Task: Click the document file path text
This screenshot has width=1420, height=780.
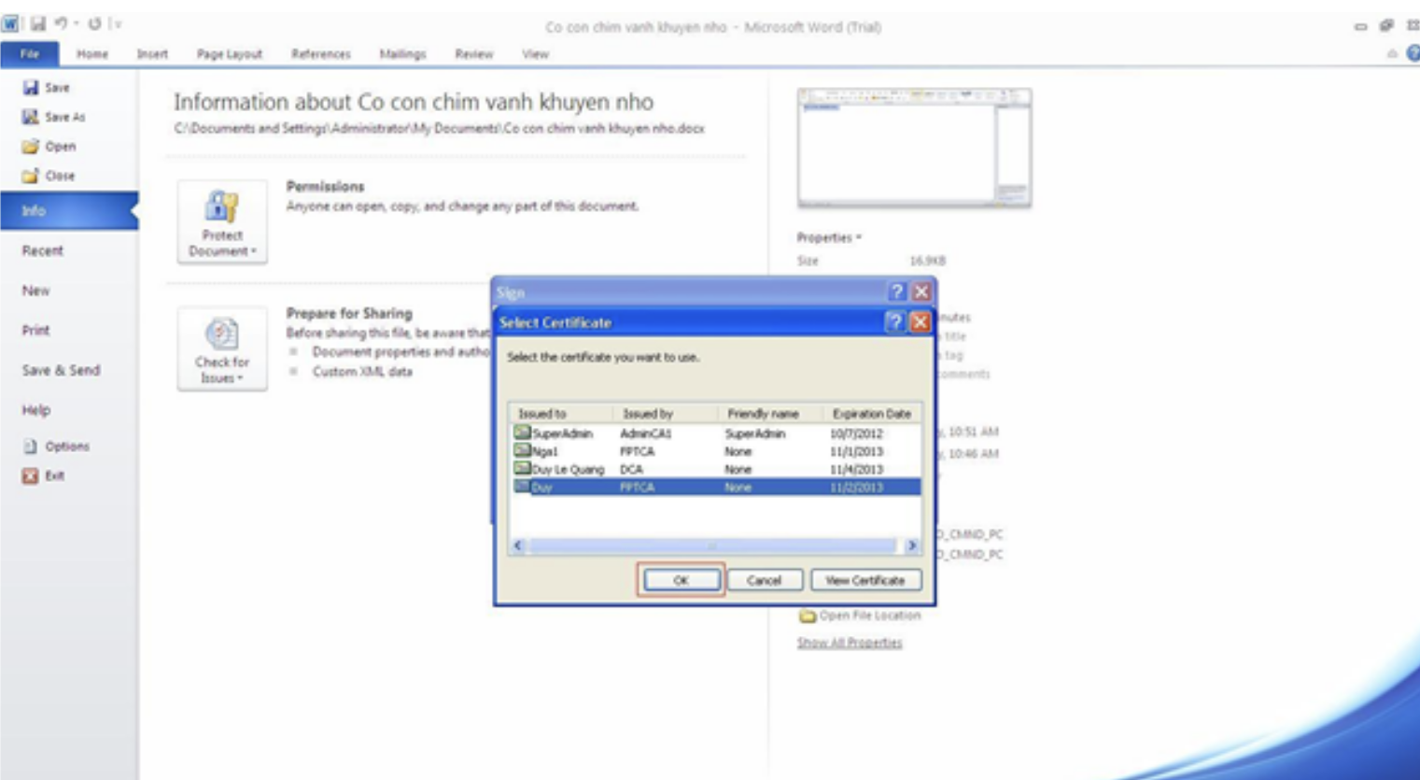Action: click(x=439, y=128)
